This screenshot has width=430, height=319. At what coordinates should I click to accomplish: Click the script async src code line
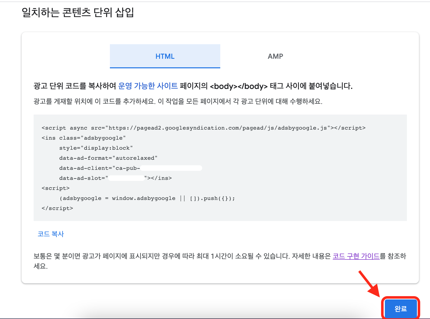point(203,128)
